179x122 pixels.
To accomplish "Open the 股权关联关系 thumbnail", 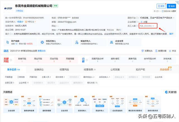I will [153, 104].
